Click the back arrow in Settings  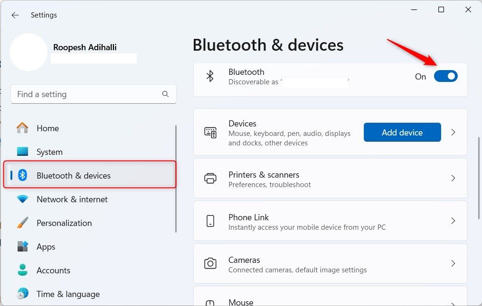(15, 15)
